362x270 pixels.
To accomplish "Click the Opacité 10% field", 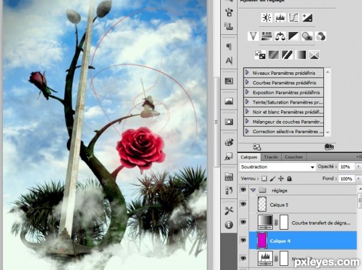I will pyautogui.click(x=346, y=166).
